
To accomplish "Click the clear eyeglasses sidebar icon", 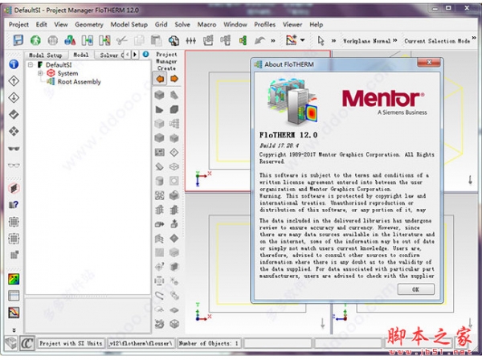I will coord(14,166).
